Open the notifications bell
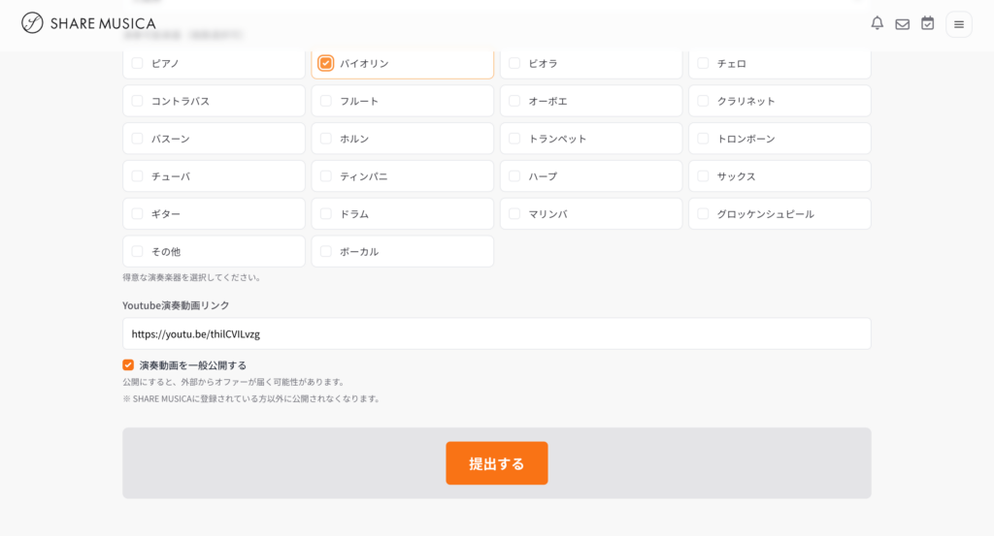This screenshot has height=536, width=994. pos(878,23)
